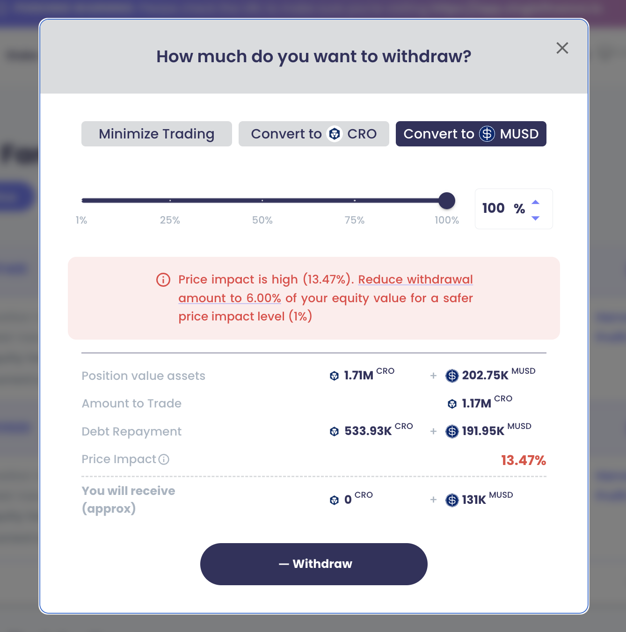The width and height of the screenshot is (626, 632).
Task: Click the 75% slider mark label
Action: 354,220
